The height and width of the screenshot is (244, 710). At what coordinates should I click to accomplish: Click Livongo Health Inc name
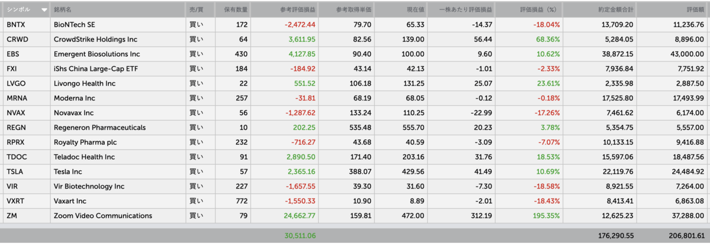[x=85, y=83]
